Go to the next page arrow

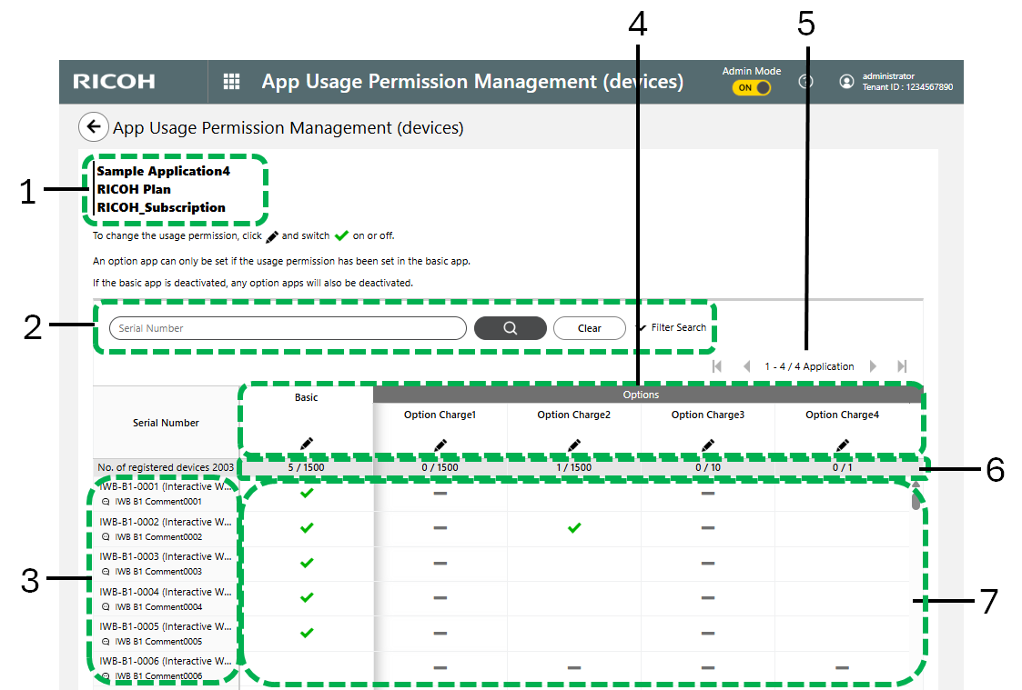tap(873, 366)
